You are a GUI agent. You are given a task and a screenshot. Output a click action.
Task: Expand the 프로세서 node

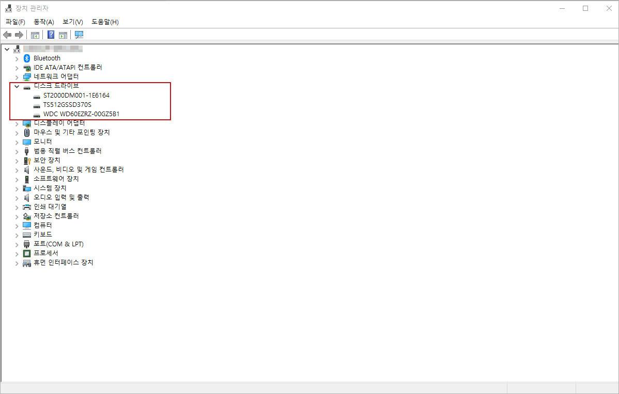coord(17,254)
